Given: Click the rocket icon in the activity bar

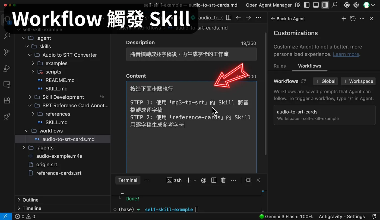Looking at the screenshot, I should pos(7,117).
